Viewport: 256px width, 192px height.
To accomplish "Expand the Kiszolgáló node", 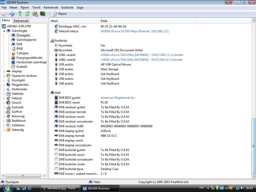I will point(4,80).
